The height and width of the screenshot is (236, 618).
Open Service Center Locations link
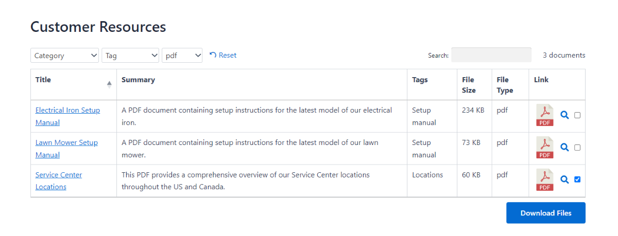coord(59,181)
